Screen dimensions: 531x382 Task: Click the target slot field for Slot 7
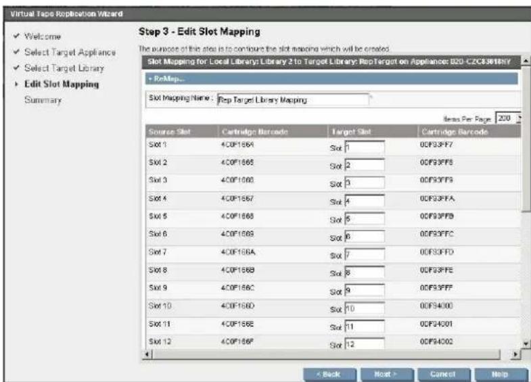(x=365, y=254)
